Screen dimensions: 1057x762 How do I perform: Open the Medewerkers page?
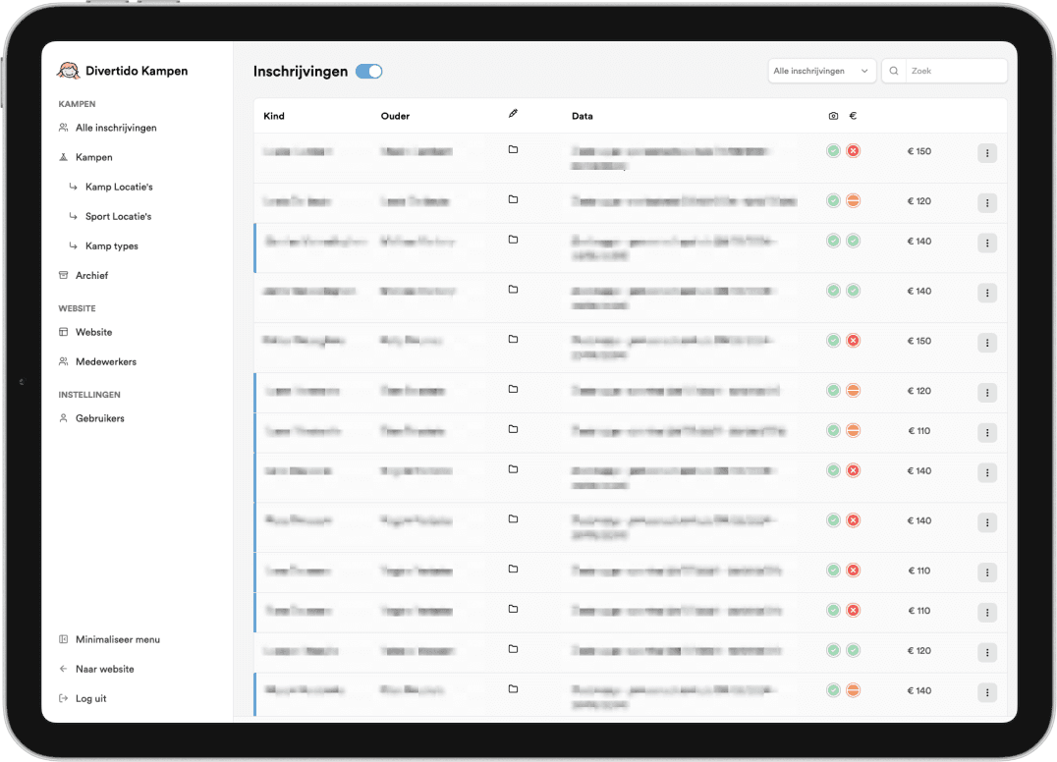[105, 361]
